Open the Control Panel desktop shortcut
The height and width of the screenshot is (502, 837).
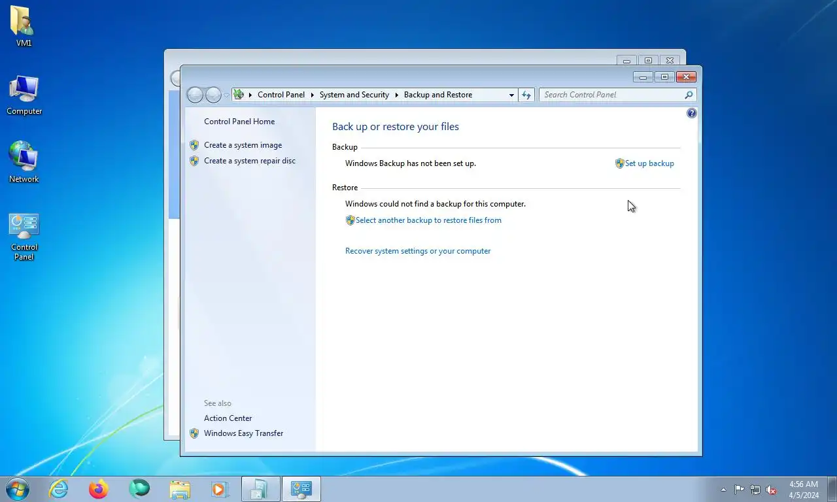coord(24,236)
